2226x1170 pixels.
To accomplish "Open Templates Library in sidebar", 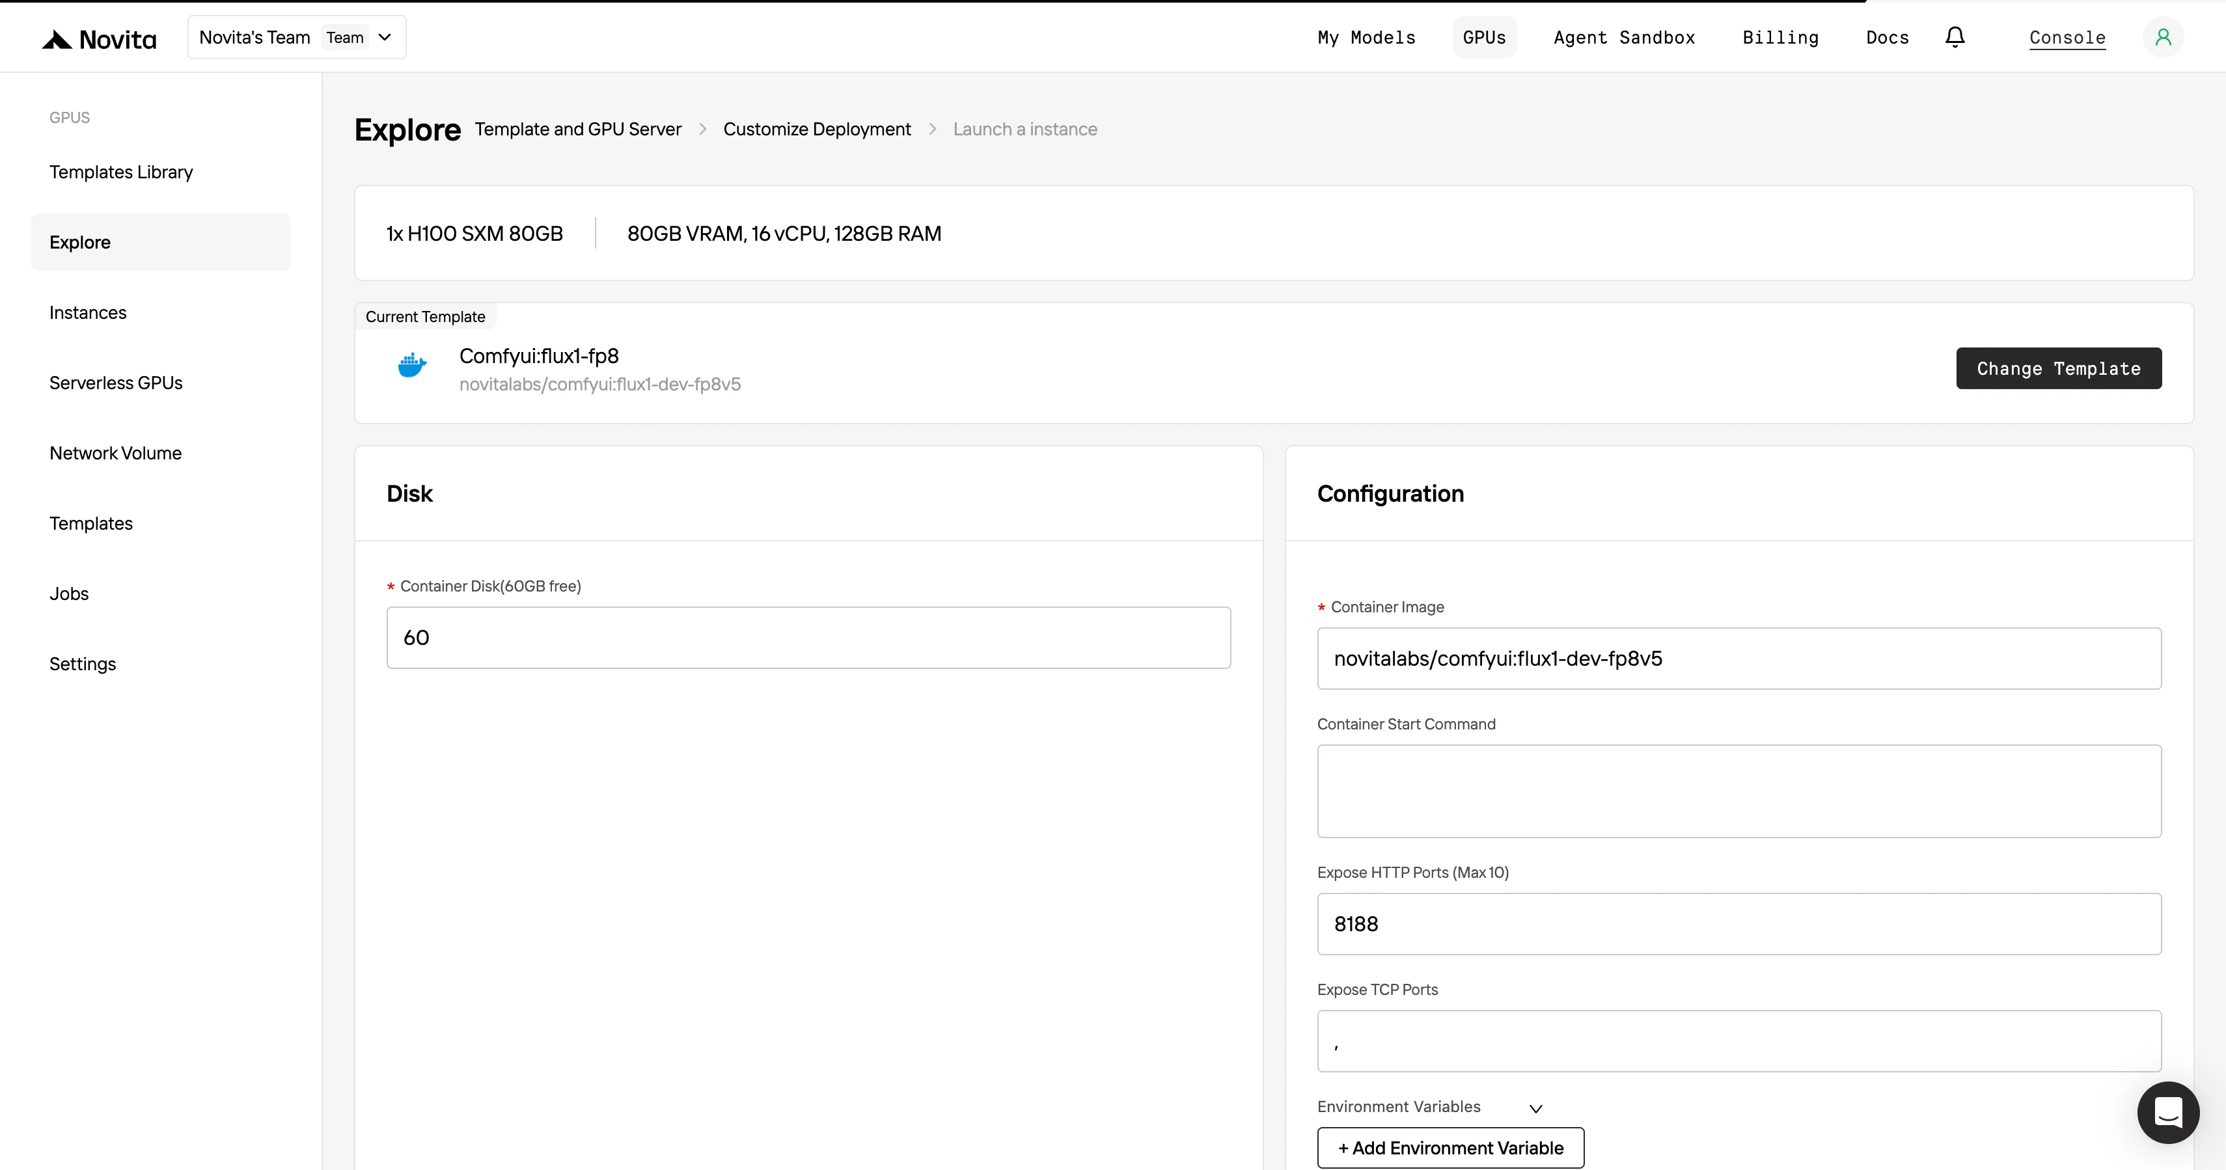I will 161,172.
